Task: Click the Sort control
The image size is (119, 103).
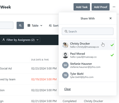Action: coord(54,26)
